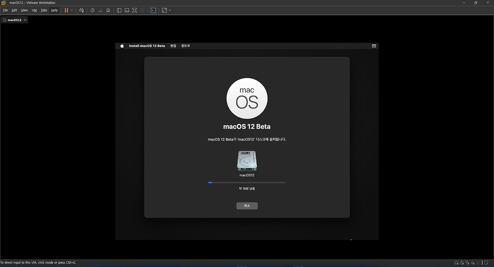494x267 pixels.
Task: Click the stretch guest display icon
Action: point(164,10)
